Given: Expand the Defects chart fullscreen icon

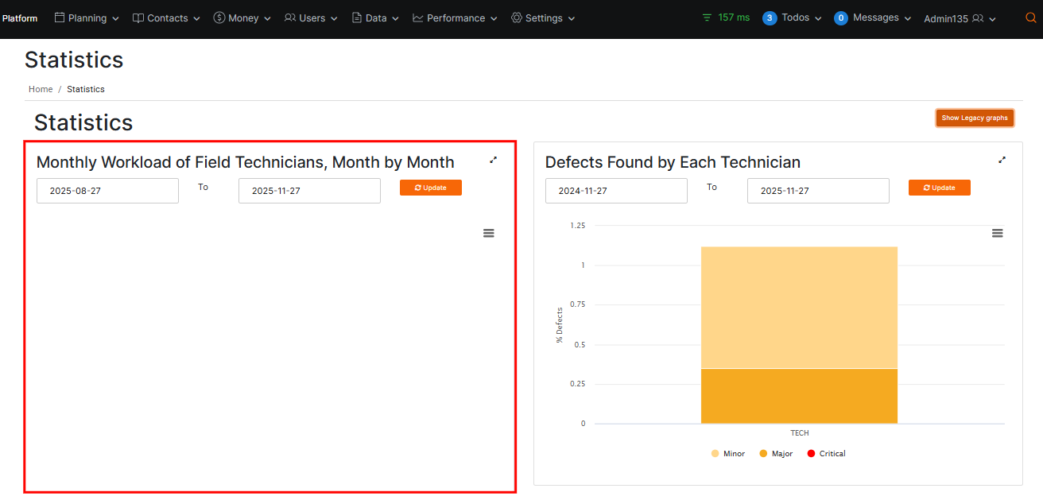Looking at the screenshot, I should 1002,160.
